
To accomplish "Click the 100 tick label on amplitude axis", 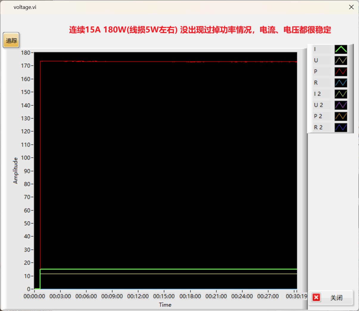I will [26, 158].
